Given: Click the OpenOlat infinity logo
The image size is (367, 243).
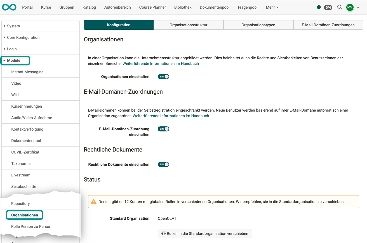Looking at the screenshot, I should coord(9,7).
